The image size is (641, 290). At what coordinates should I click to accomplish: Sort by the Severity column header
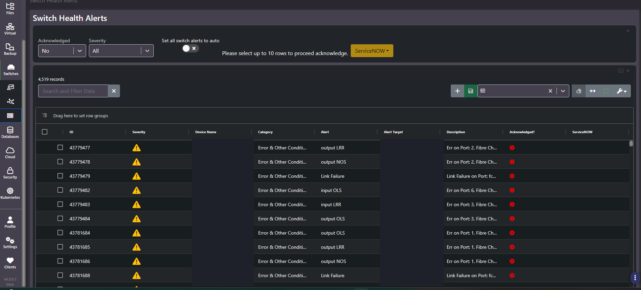(139, 132)
